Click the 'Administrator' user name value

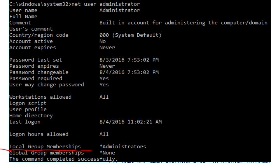(120, 10)
